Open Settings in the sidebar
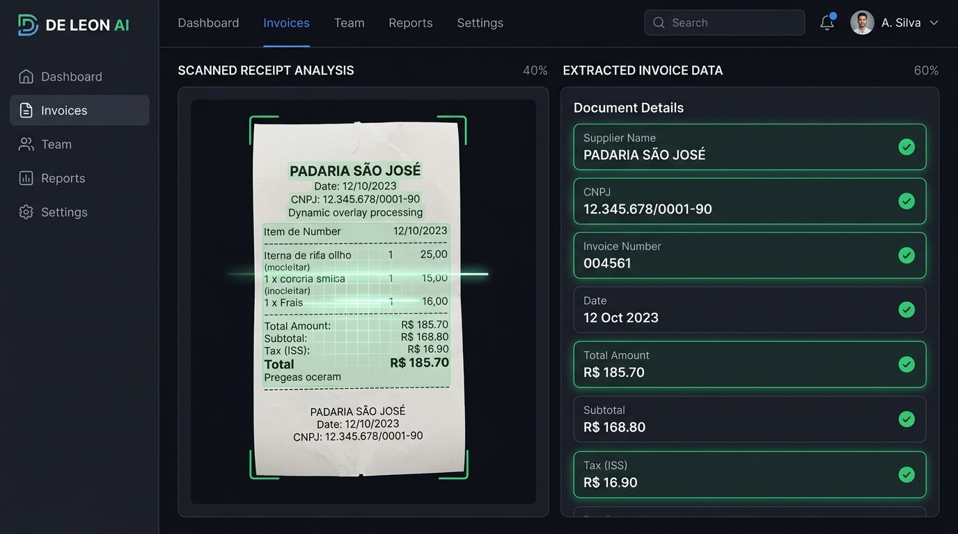 pos(79,212)
